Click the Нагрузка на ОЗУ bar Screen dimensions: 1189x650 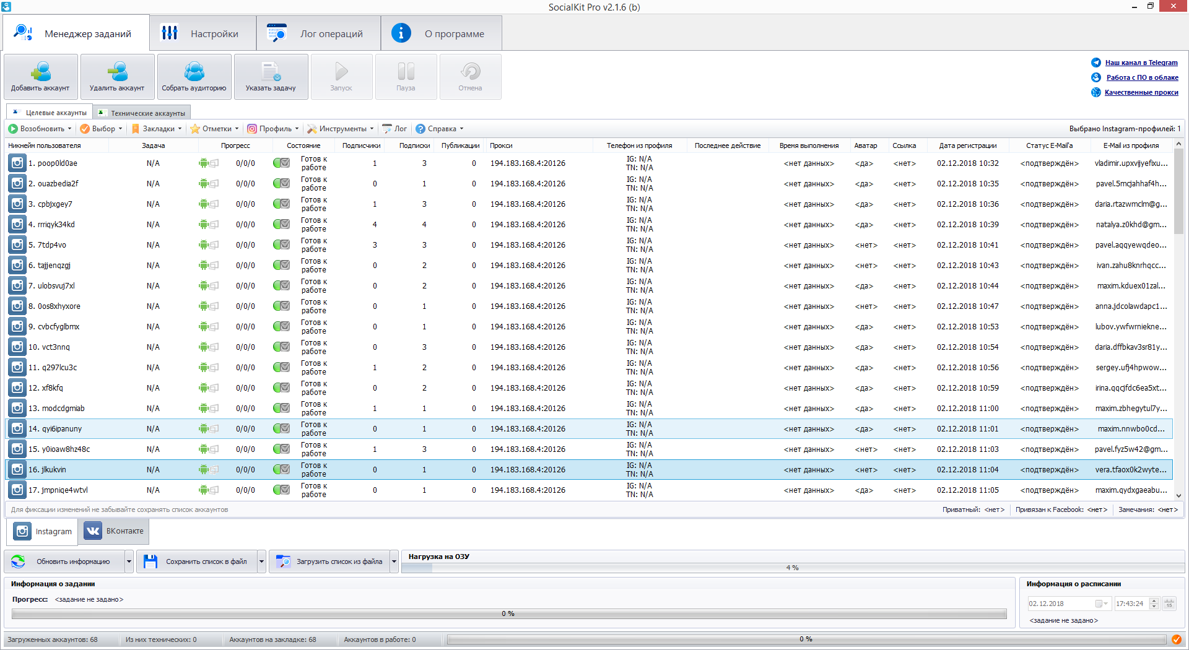tap(793, 568)
